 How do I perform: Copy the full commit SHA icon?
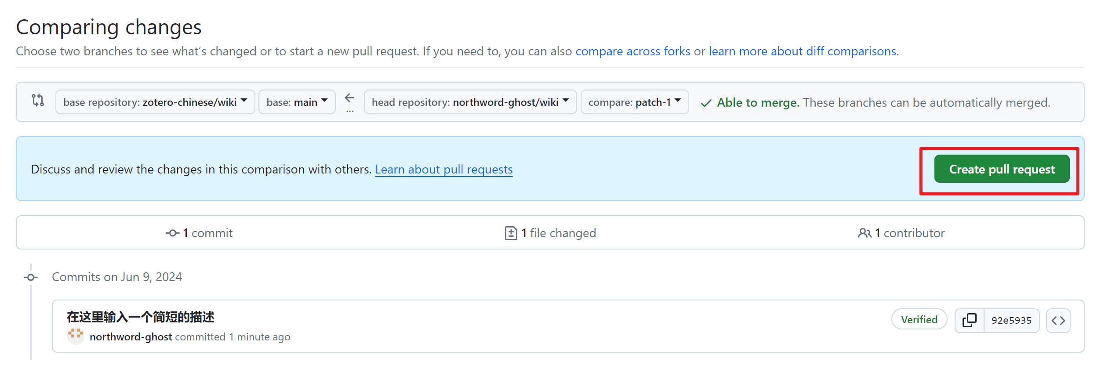click(x=969, y=320)
